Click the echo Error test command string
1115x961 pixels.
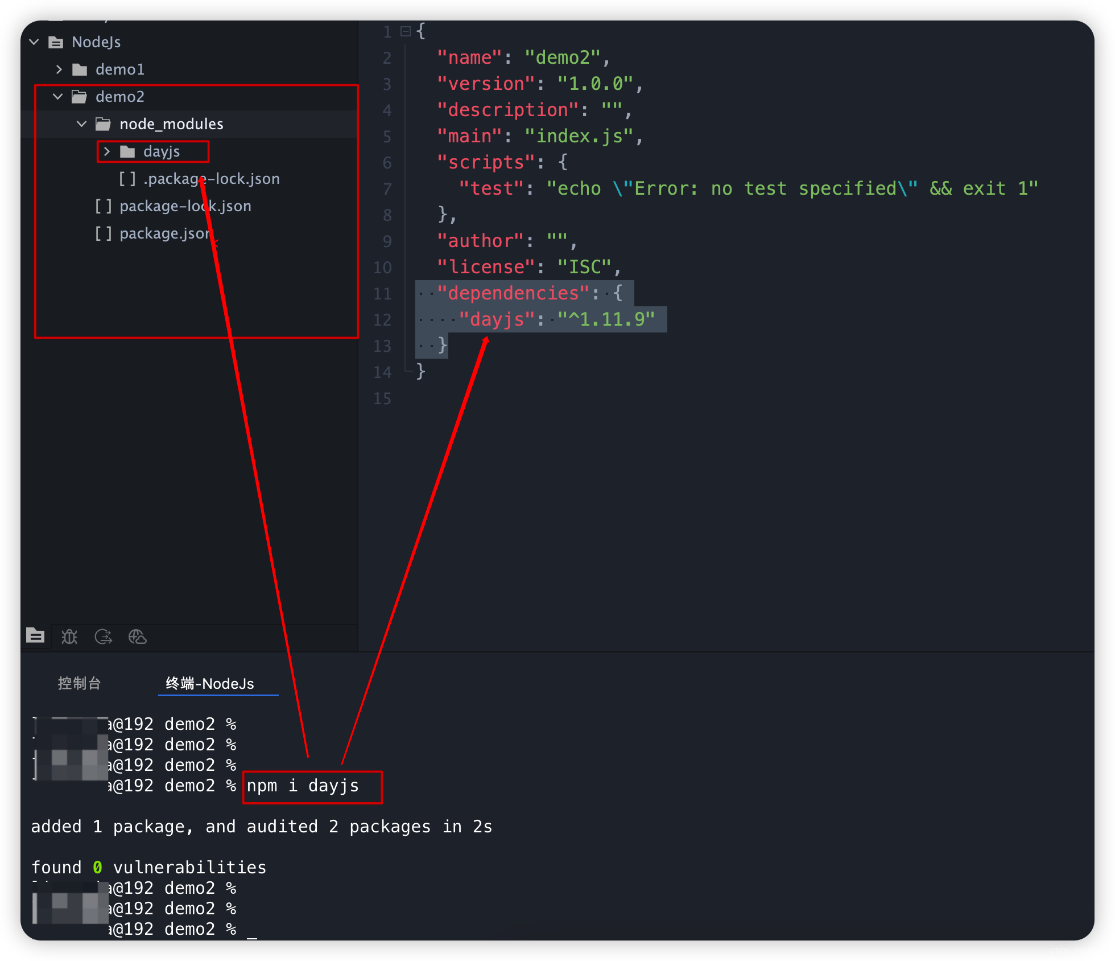[x=793, y=188]
